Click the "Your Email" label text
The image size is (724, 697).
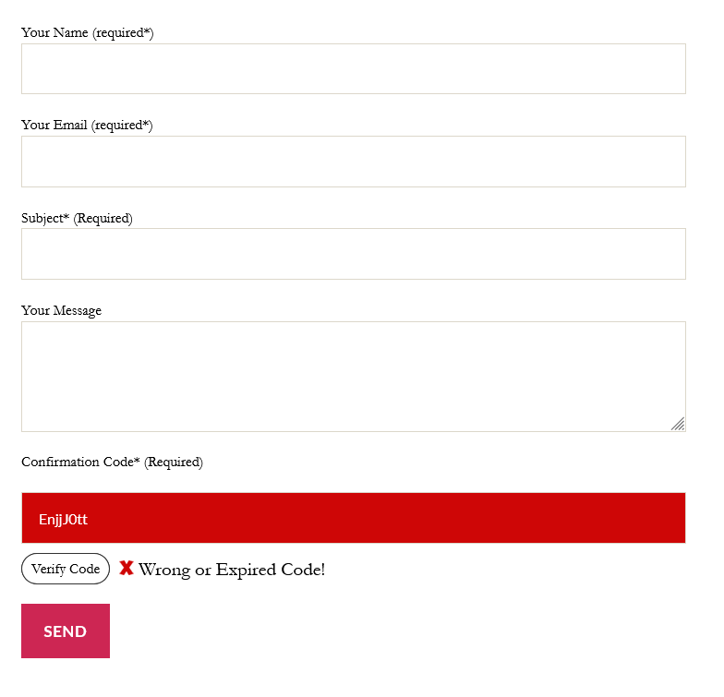click(x=54, y=126)
